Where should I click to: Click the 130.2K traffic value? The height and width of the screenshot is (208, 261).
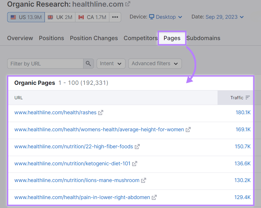pyautogui.click(x=243, y=181)
